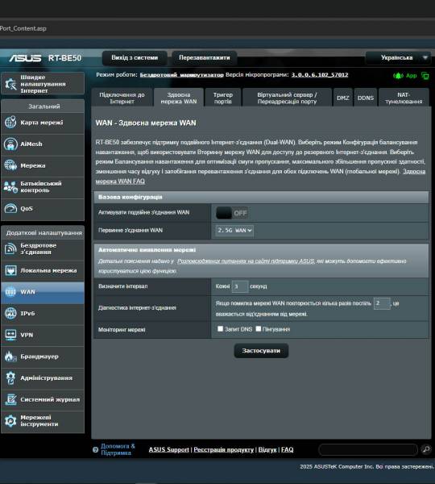This screenshot has height=484, width=435.
Task: Open Брандмауер menu item text
Action: coord(39,357)
